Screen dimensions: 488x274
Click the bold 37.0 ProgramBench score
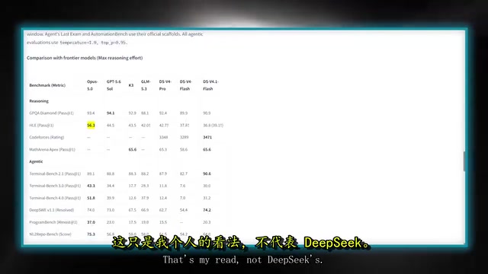[91, 222]
